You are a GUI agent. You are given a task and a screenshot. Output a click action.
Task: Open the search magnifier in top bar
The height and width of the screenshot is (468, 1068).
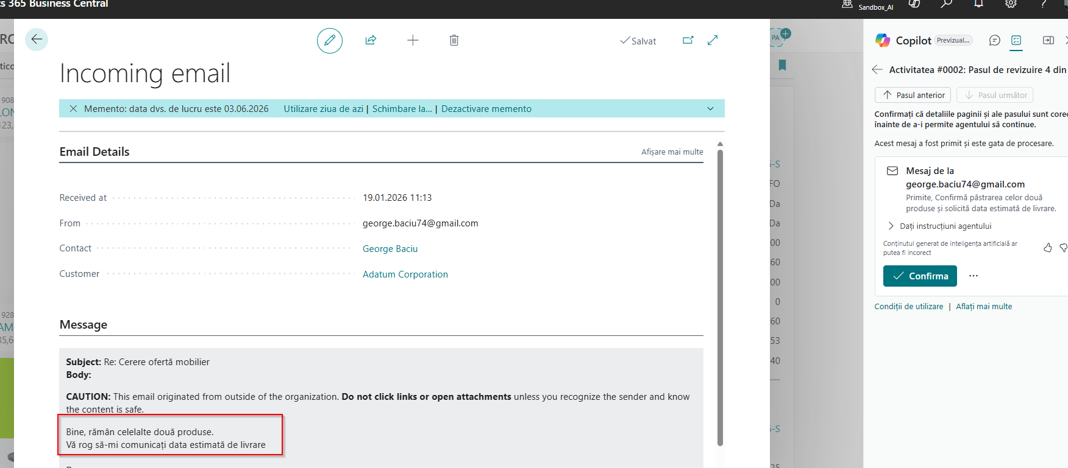[946, 4]
